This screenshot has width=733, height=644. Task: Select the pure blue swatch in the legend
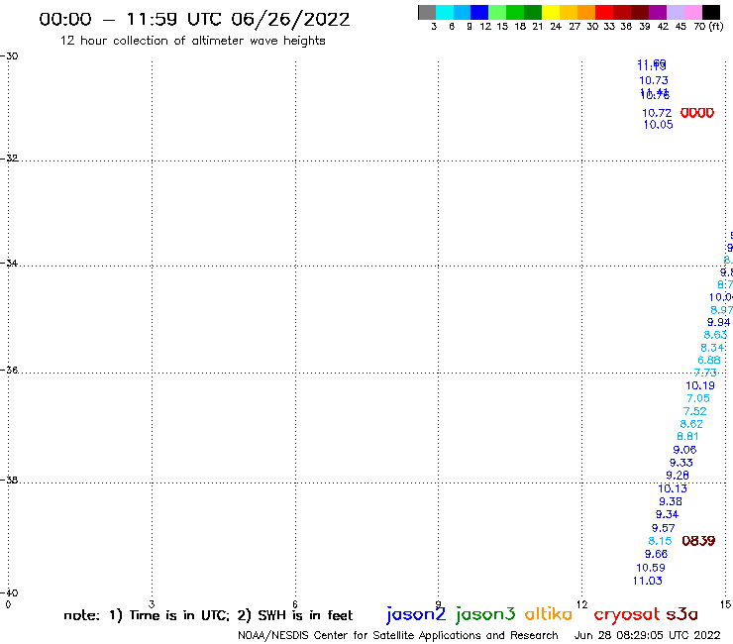point(479,12)
